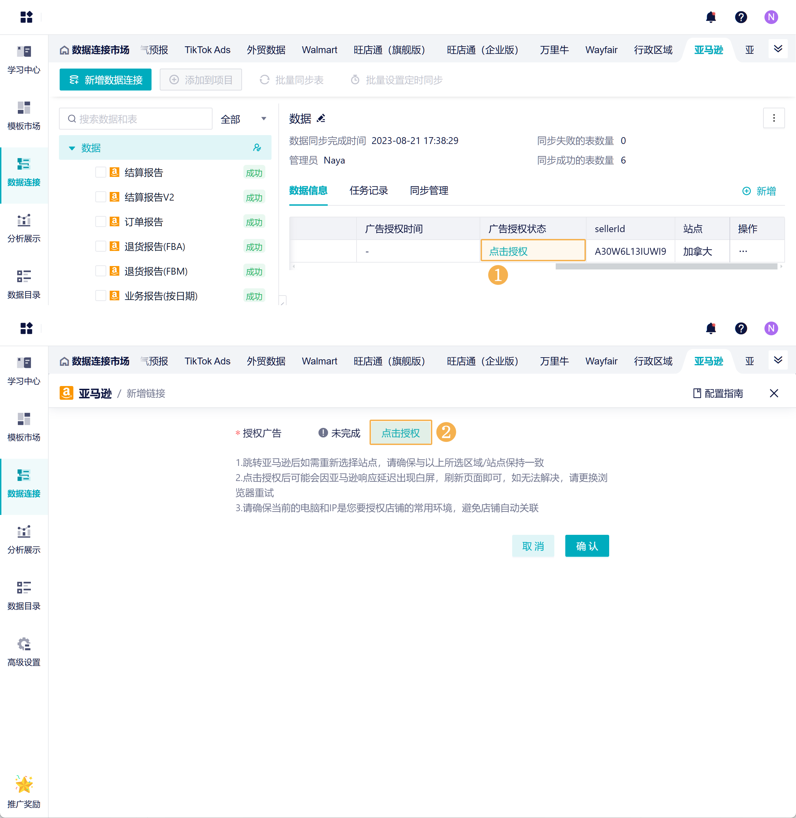This screenshot has height=818, width=796.
Task: Collapse the 数据 tree node
Action: pos(72,148)
